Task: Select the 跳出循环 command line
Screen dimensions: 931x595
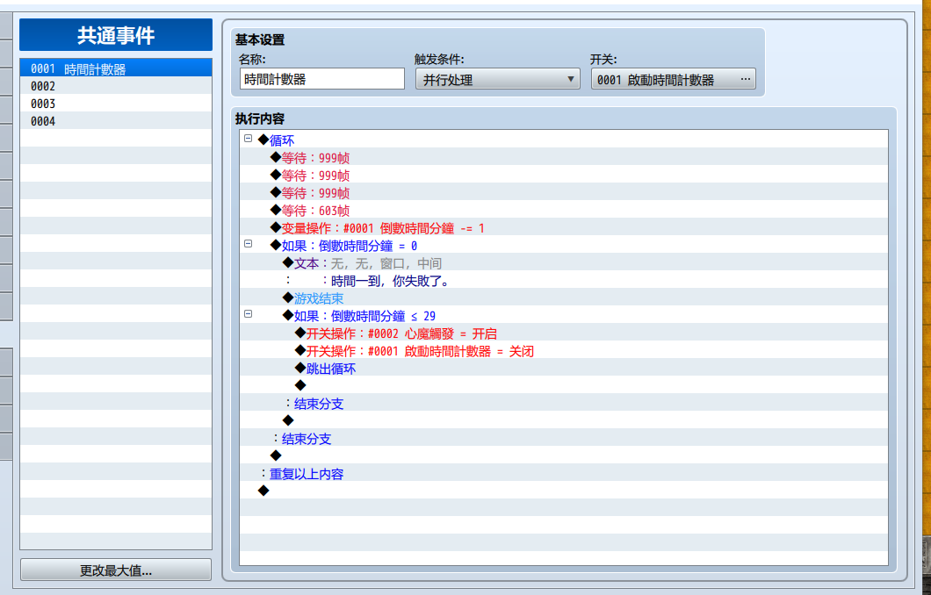Action: tap(564, 369)
